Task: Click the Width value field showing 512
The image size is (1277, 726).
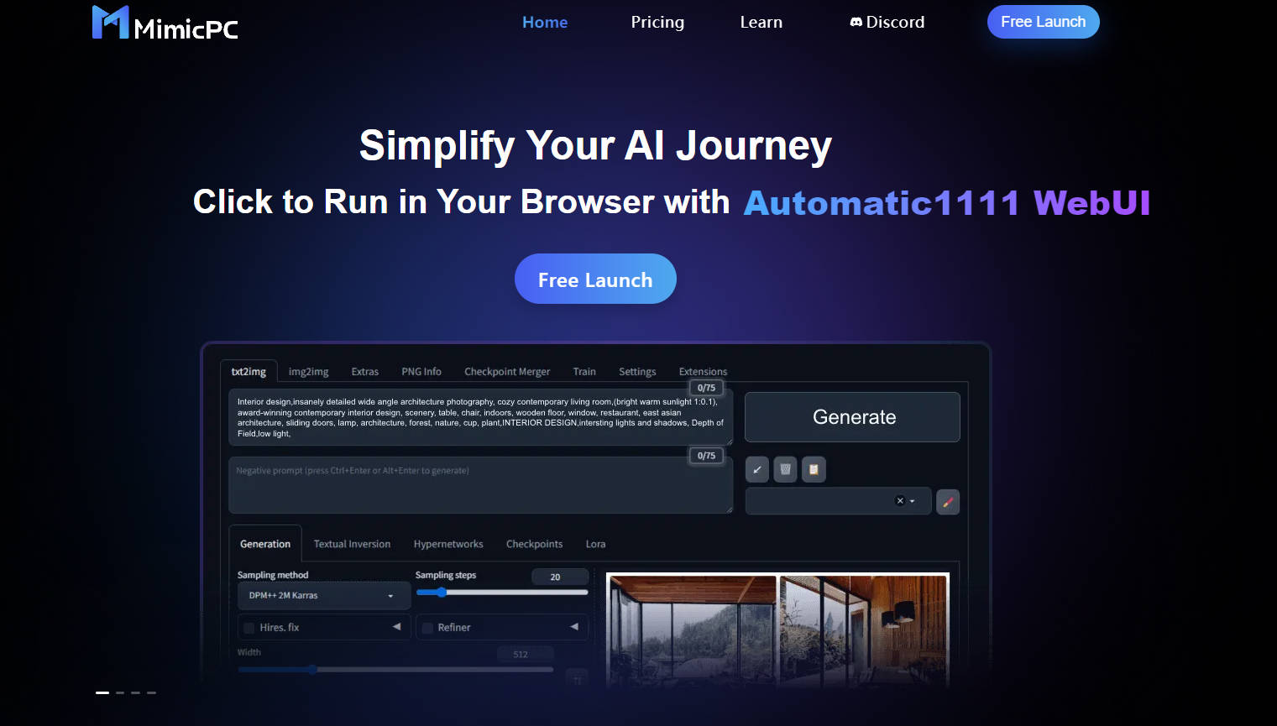Action: (525, 655)
